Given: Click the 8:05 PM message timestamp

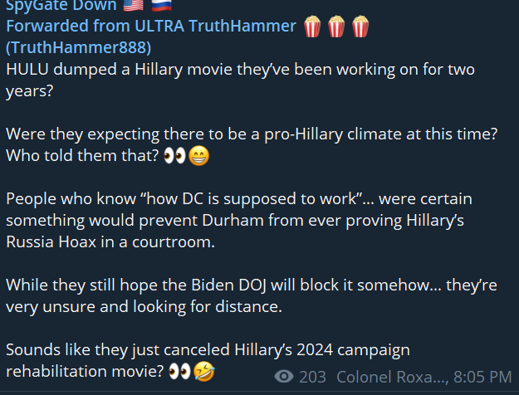Looking at the screenshot, I should click(482, 377).
